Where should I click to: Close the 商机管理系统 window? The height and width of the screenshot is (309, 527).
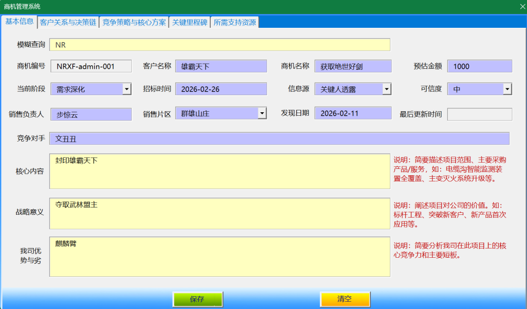(522, 6)
